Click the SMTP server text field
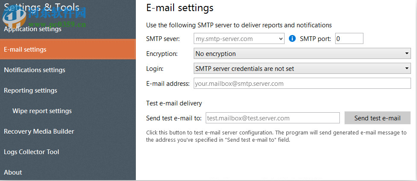The height and width of the screenshot is (181, 417). pyautogui.click(x=236, y=39)
